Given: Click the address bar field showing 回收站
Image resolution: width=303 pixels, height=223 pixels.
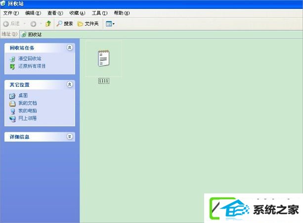Looking at the screenshot, I should coord(161,35).
